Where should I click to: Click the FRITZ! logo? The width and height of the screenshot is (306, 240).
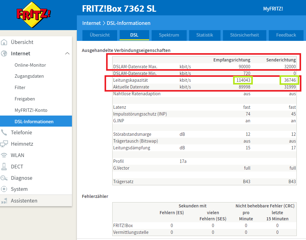pyautogui.click(x=34, y=15)
